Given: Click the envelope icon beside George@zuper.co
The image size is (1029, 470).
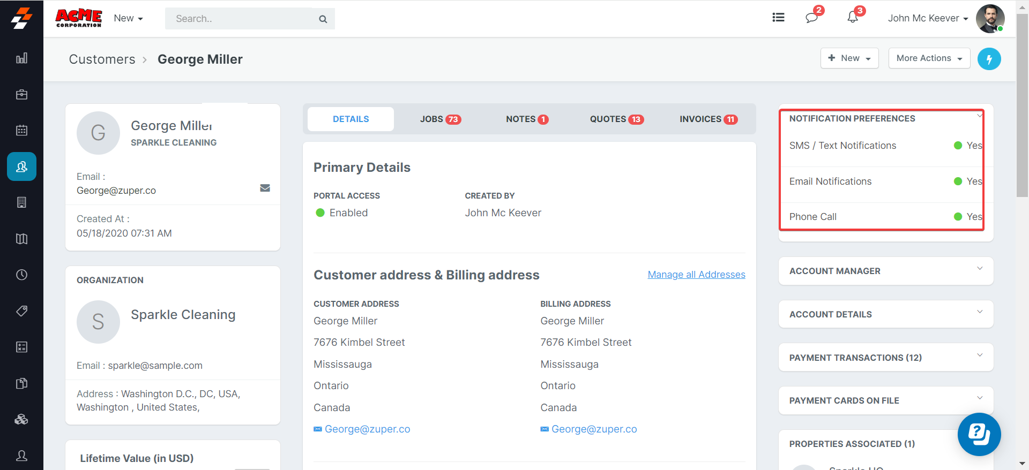Looking at the screenshot, I should (265, 188).
